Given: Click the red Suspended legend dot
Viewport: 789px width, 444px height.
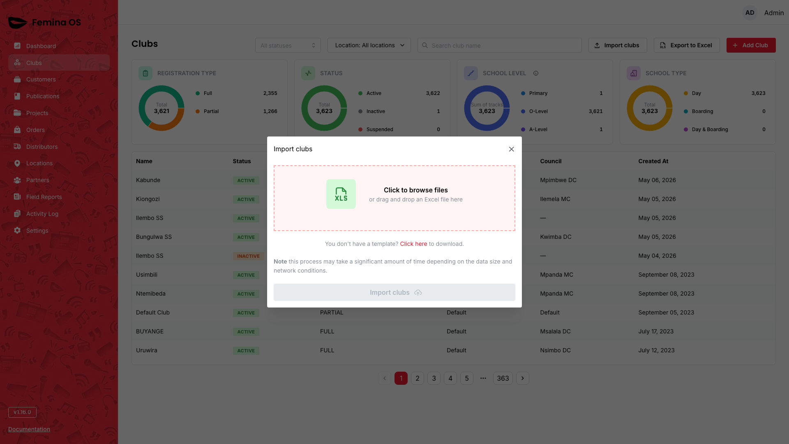Looking at the screenshot, I should [x=360, y=129].
